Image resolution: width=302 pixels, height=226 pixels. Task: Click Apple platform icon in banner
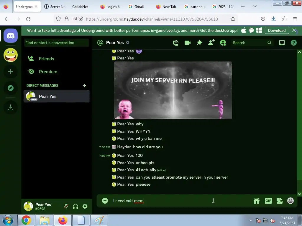point(243,30)
